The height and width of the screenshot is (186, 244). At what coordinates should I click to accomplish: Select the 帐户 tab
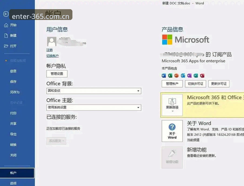tap(17, 173)
